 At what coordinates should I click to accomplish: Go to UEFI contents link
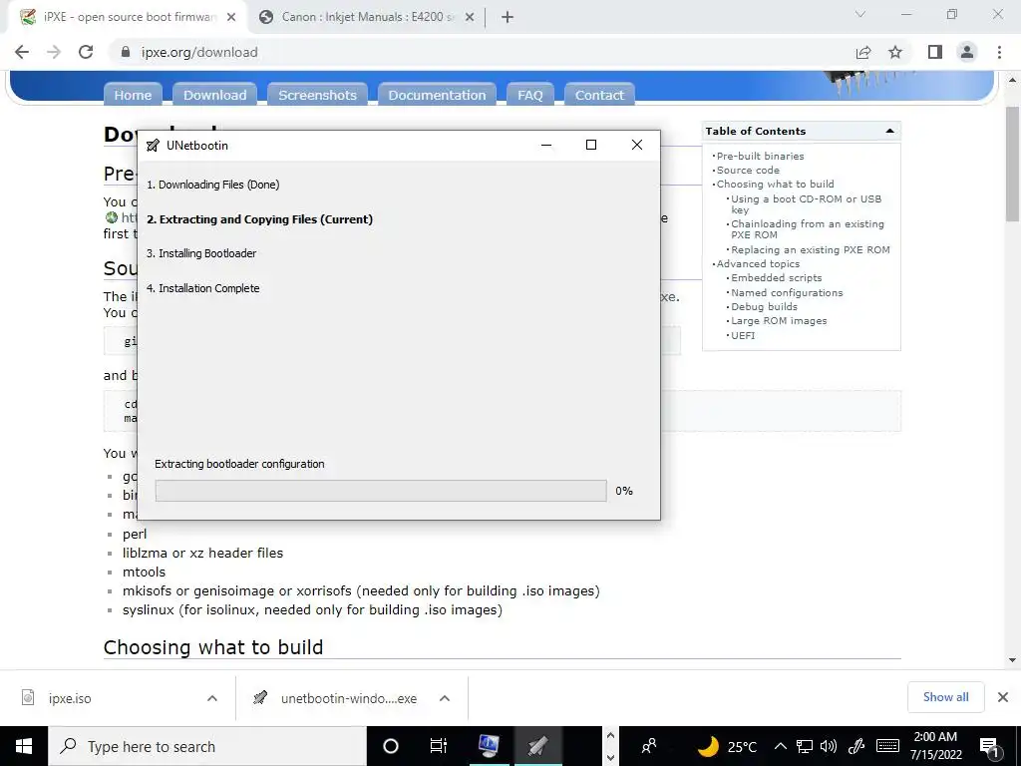tap(742, 335)
